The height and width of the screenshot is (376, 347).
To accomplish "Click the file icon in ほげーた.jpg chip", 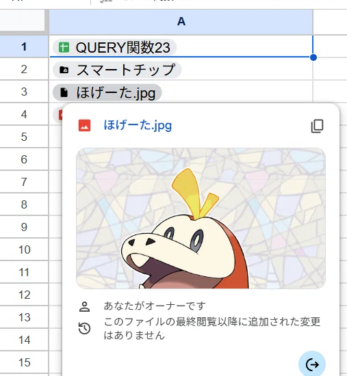I will (x=64, y=92).
